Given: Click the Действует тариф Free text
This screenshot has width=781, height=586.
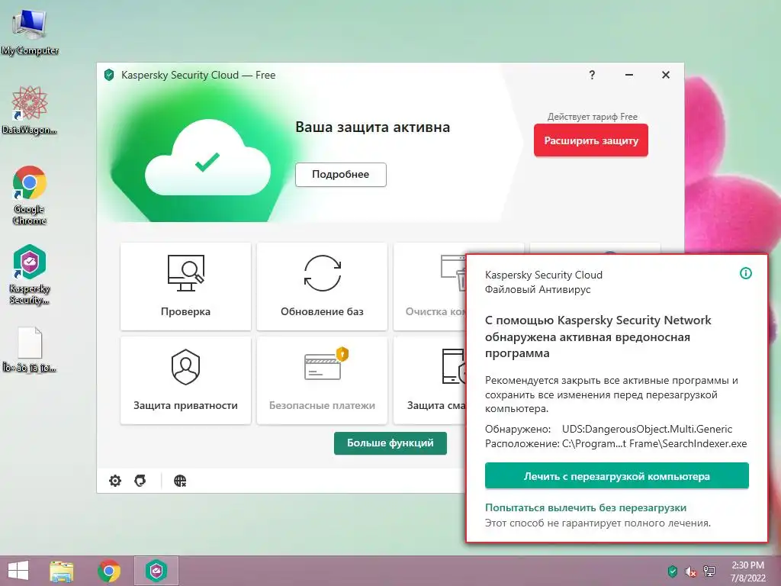Looking at the screenshot, I should point(592,117).
